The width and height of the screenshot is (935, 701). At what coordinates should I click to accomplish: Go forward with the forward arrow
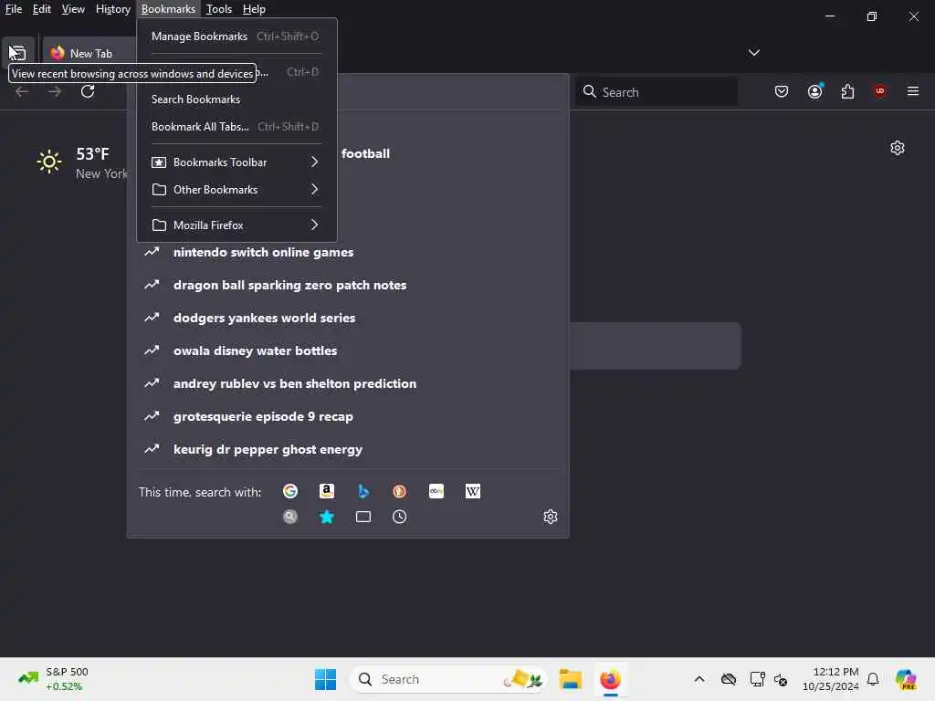click(55, 92)
